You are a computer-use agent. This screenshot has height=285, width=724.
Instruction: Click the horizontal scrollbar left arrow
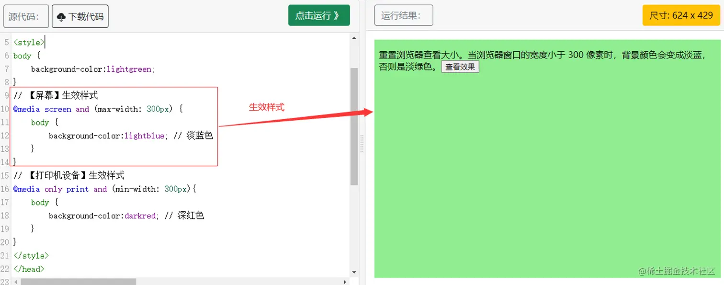(x=16, y=282)
